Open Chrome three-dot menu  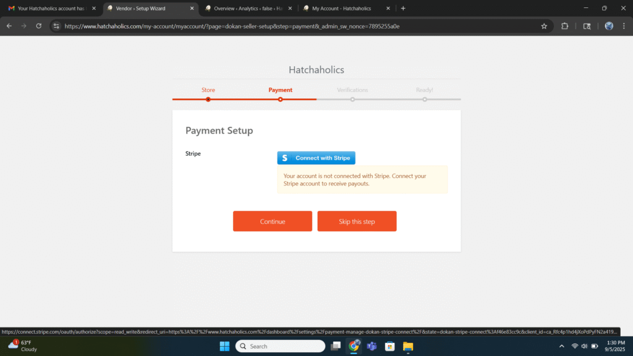624,26
